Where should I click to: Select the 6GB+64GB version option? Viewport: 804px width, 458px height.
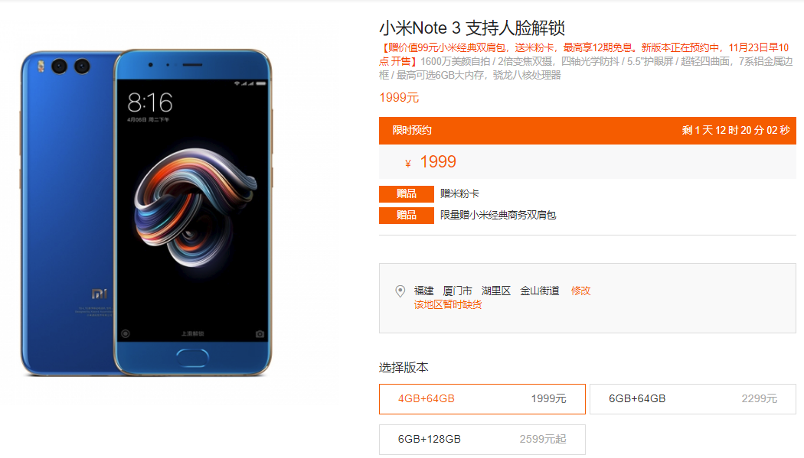click(x=693, y=398)
